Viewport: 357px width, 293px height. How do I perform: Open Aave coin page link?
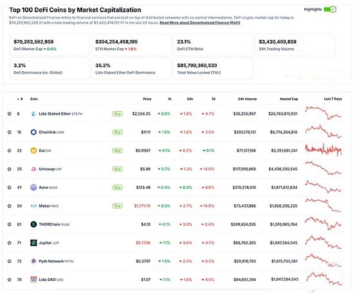click(x=48, y=188)
